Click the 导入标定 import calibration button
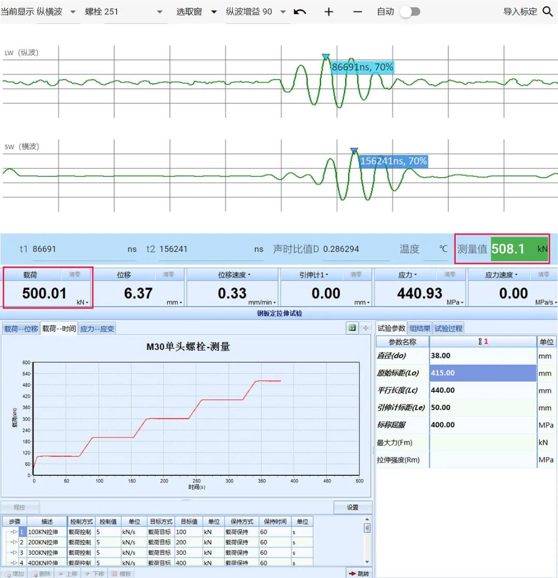Viewport: 558px width, 578px height. (520, 11)
